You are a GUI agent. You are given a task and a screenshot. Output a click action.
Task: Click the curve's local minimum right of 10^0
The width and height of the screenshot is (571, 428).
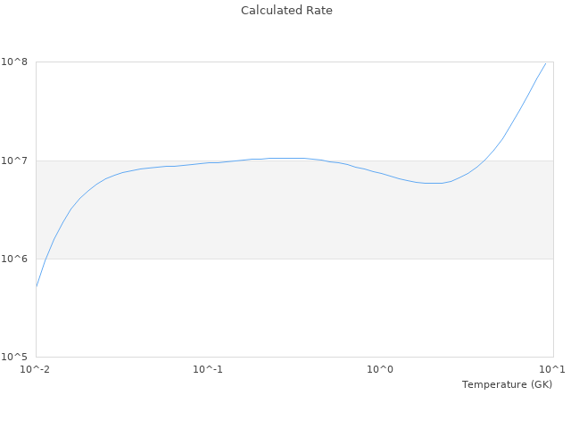click(x=434, y=183)
